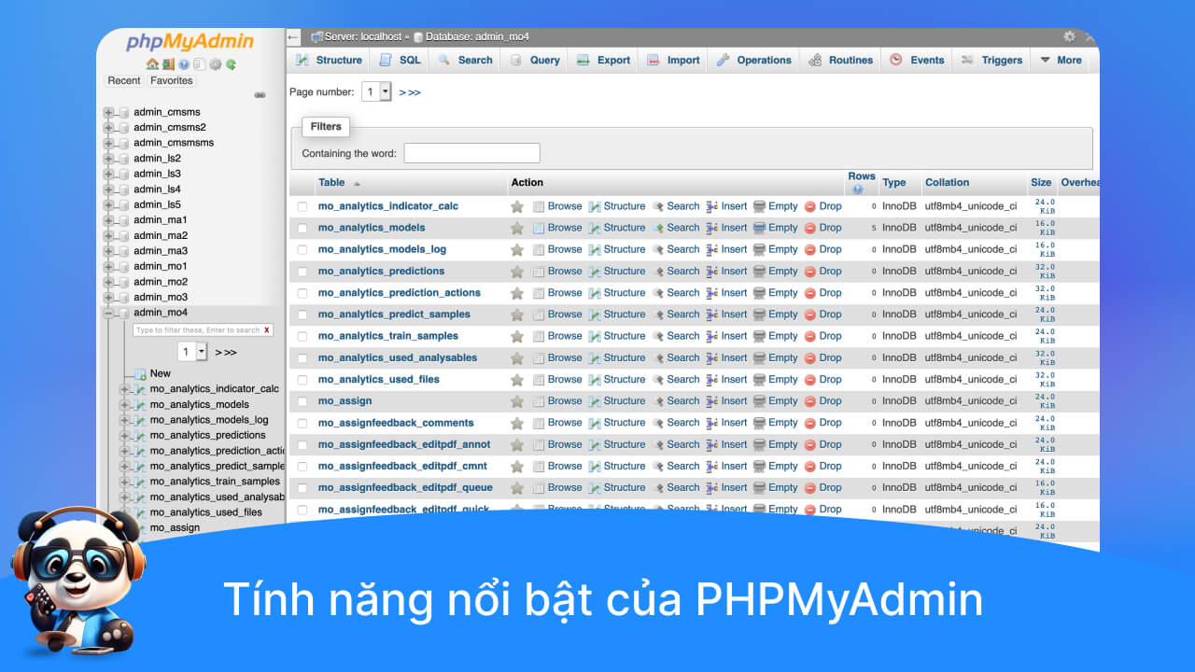Expand mo_analytics_indicator_calc in navigation tree
The height and width of the screenshot is (672, 1195).
point(125,389)
